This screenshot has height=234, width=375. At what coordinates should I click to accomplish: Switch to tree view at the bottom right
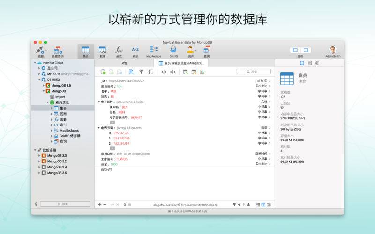pyautogui.click(x=263, y=205)
